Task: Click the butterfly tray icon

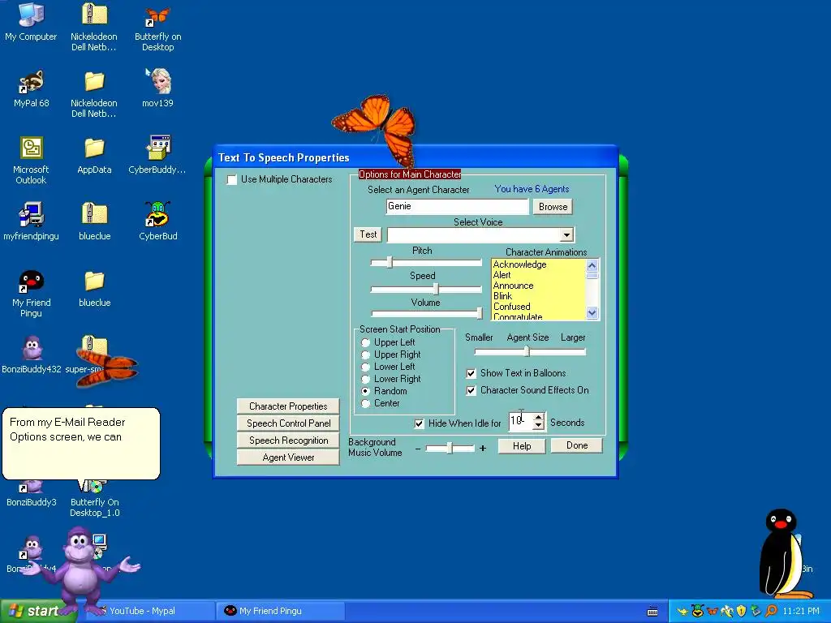Action: (x=713, y=612)
